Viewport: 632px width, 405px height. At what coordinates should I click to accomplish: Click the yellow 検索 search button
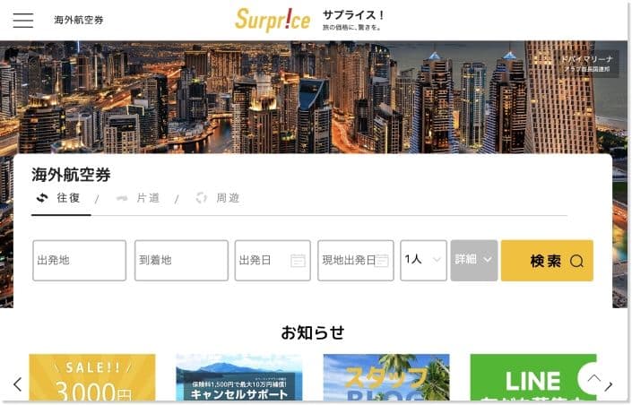[547, 261]
